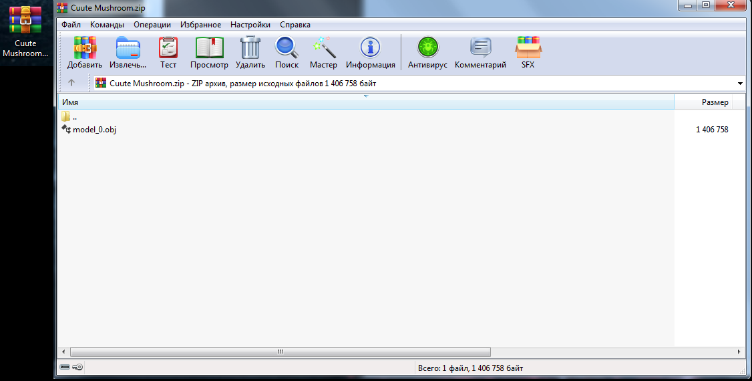752x381 pixels.
Task: Open the Поиск magnifier icon
Action: click(287, 47)
